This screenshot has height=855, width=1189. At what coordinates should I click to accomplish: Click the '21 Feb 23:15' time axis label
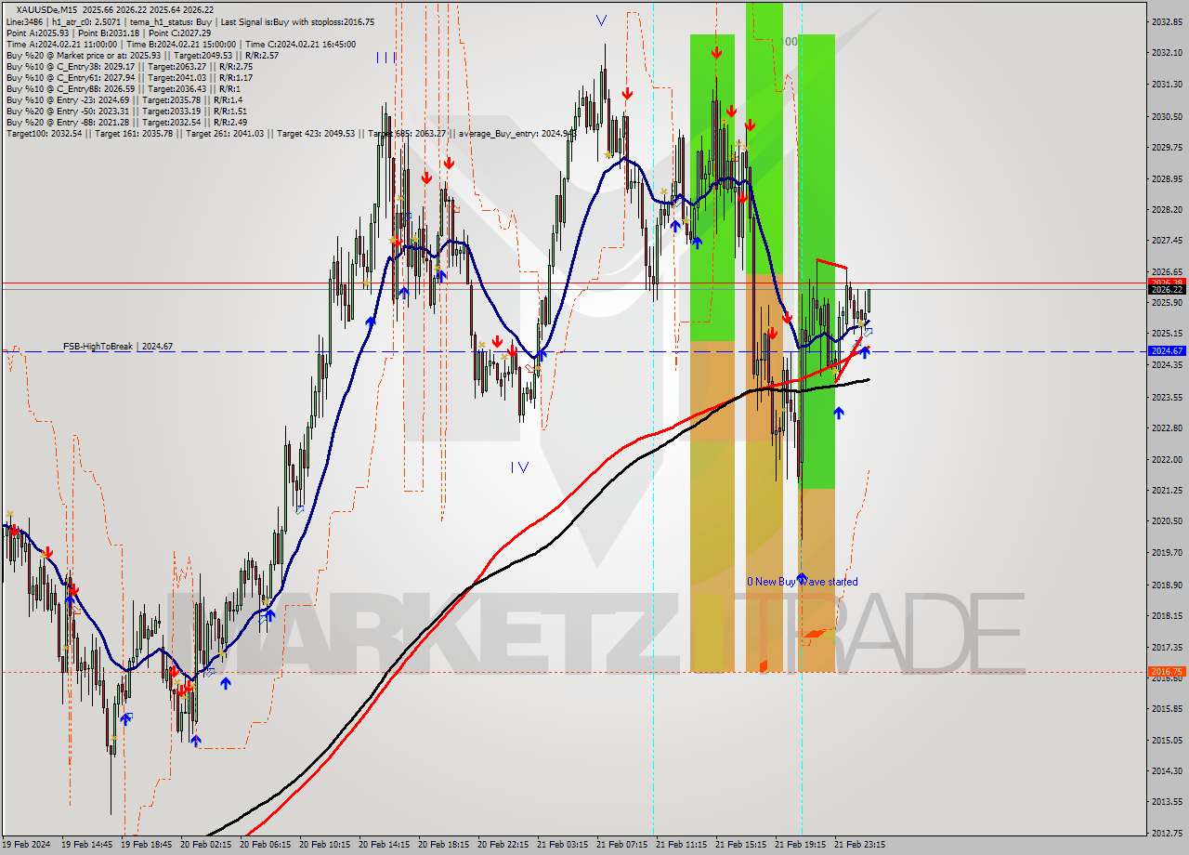[859, 845]
